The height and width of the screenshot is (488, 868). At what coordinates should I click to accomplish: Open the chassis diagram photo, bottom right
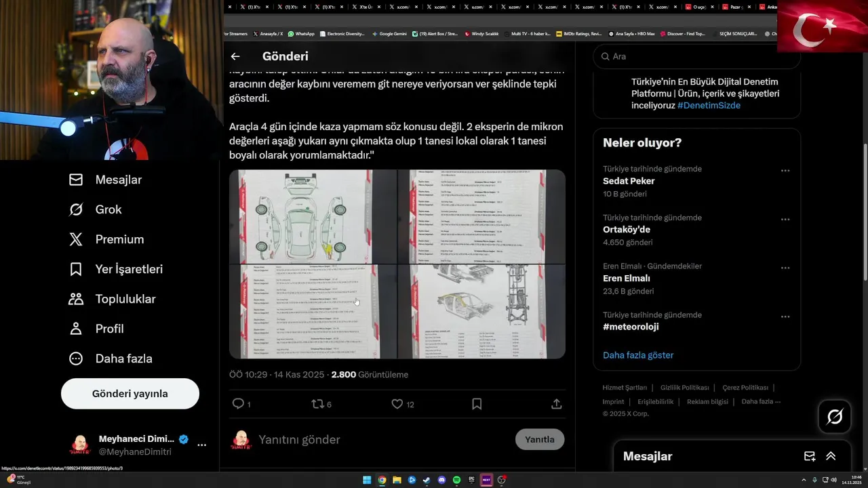point(481,311)
